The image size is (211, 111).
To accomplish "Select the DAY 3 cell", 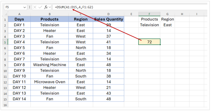I will coord(19,36).
